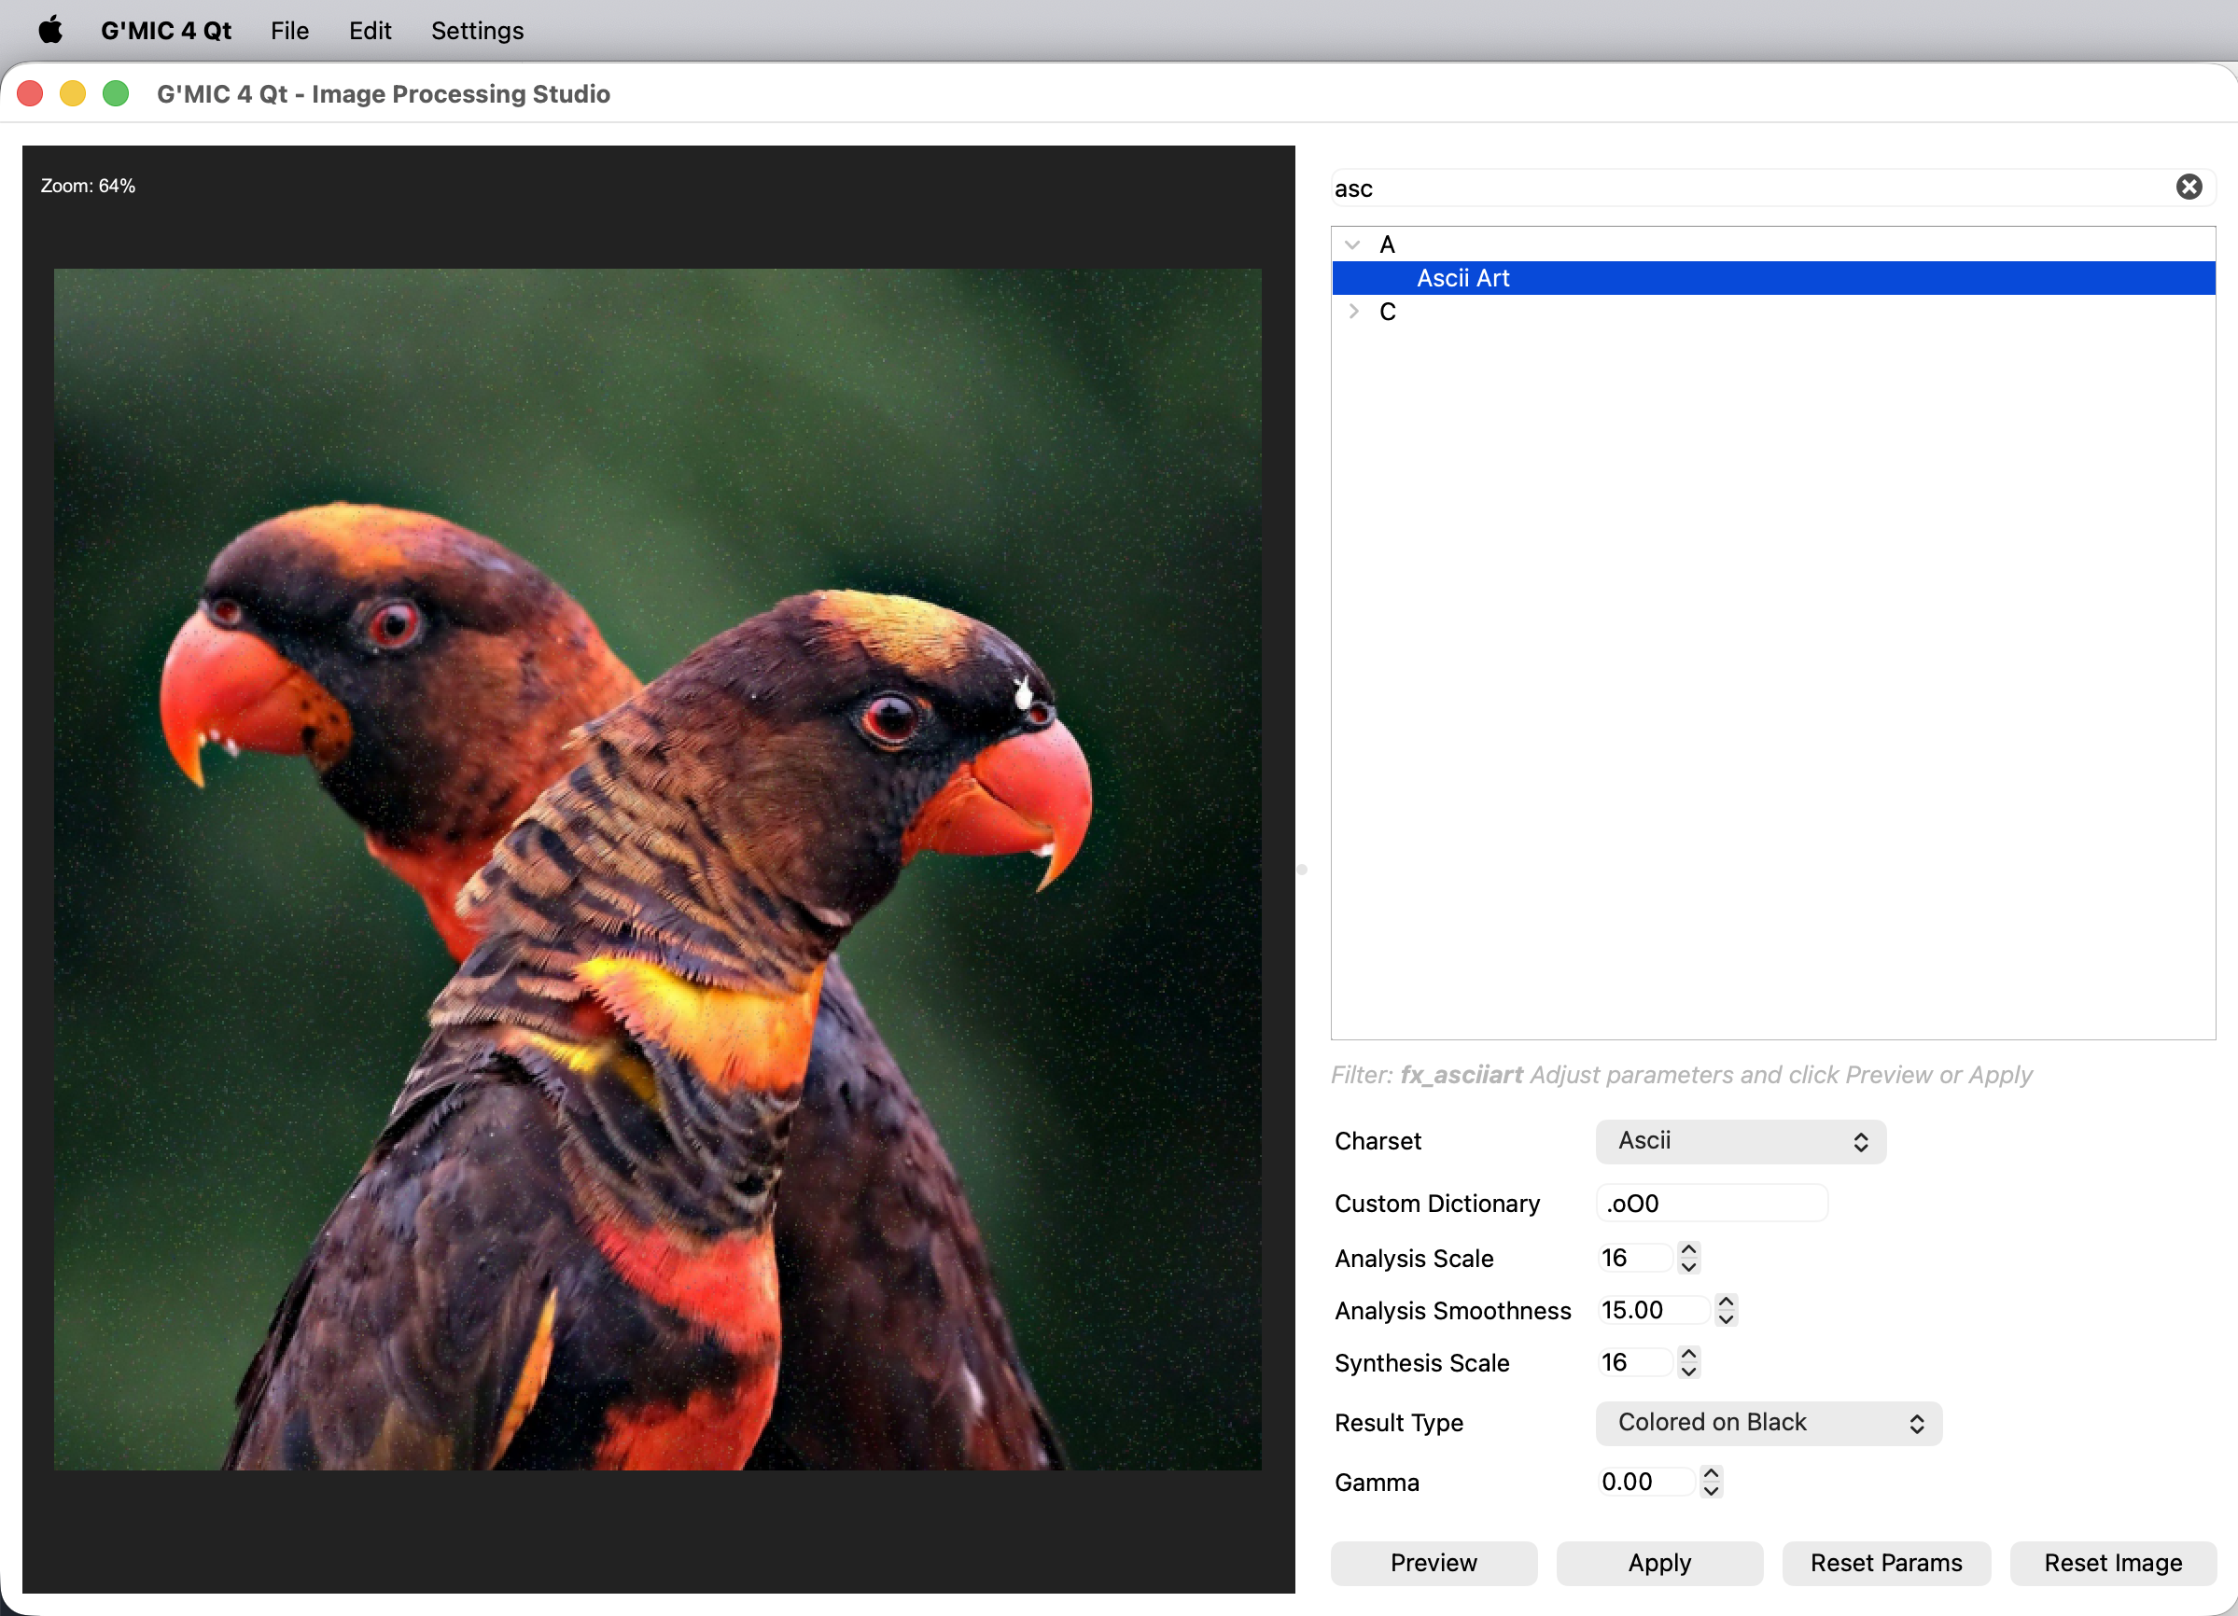Open the Apple menu
Viewport: 2238px width, 1616px height.
[x=50, y=31]
